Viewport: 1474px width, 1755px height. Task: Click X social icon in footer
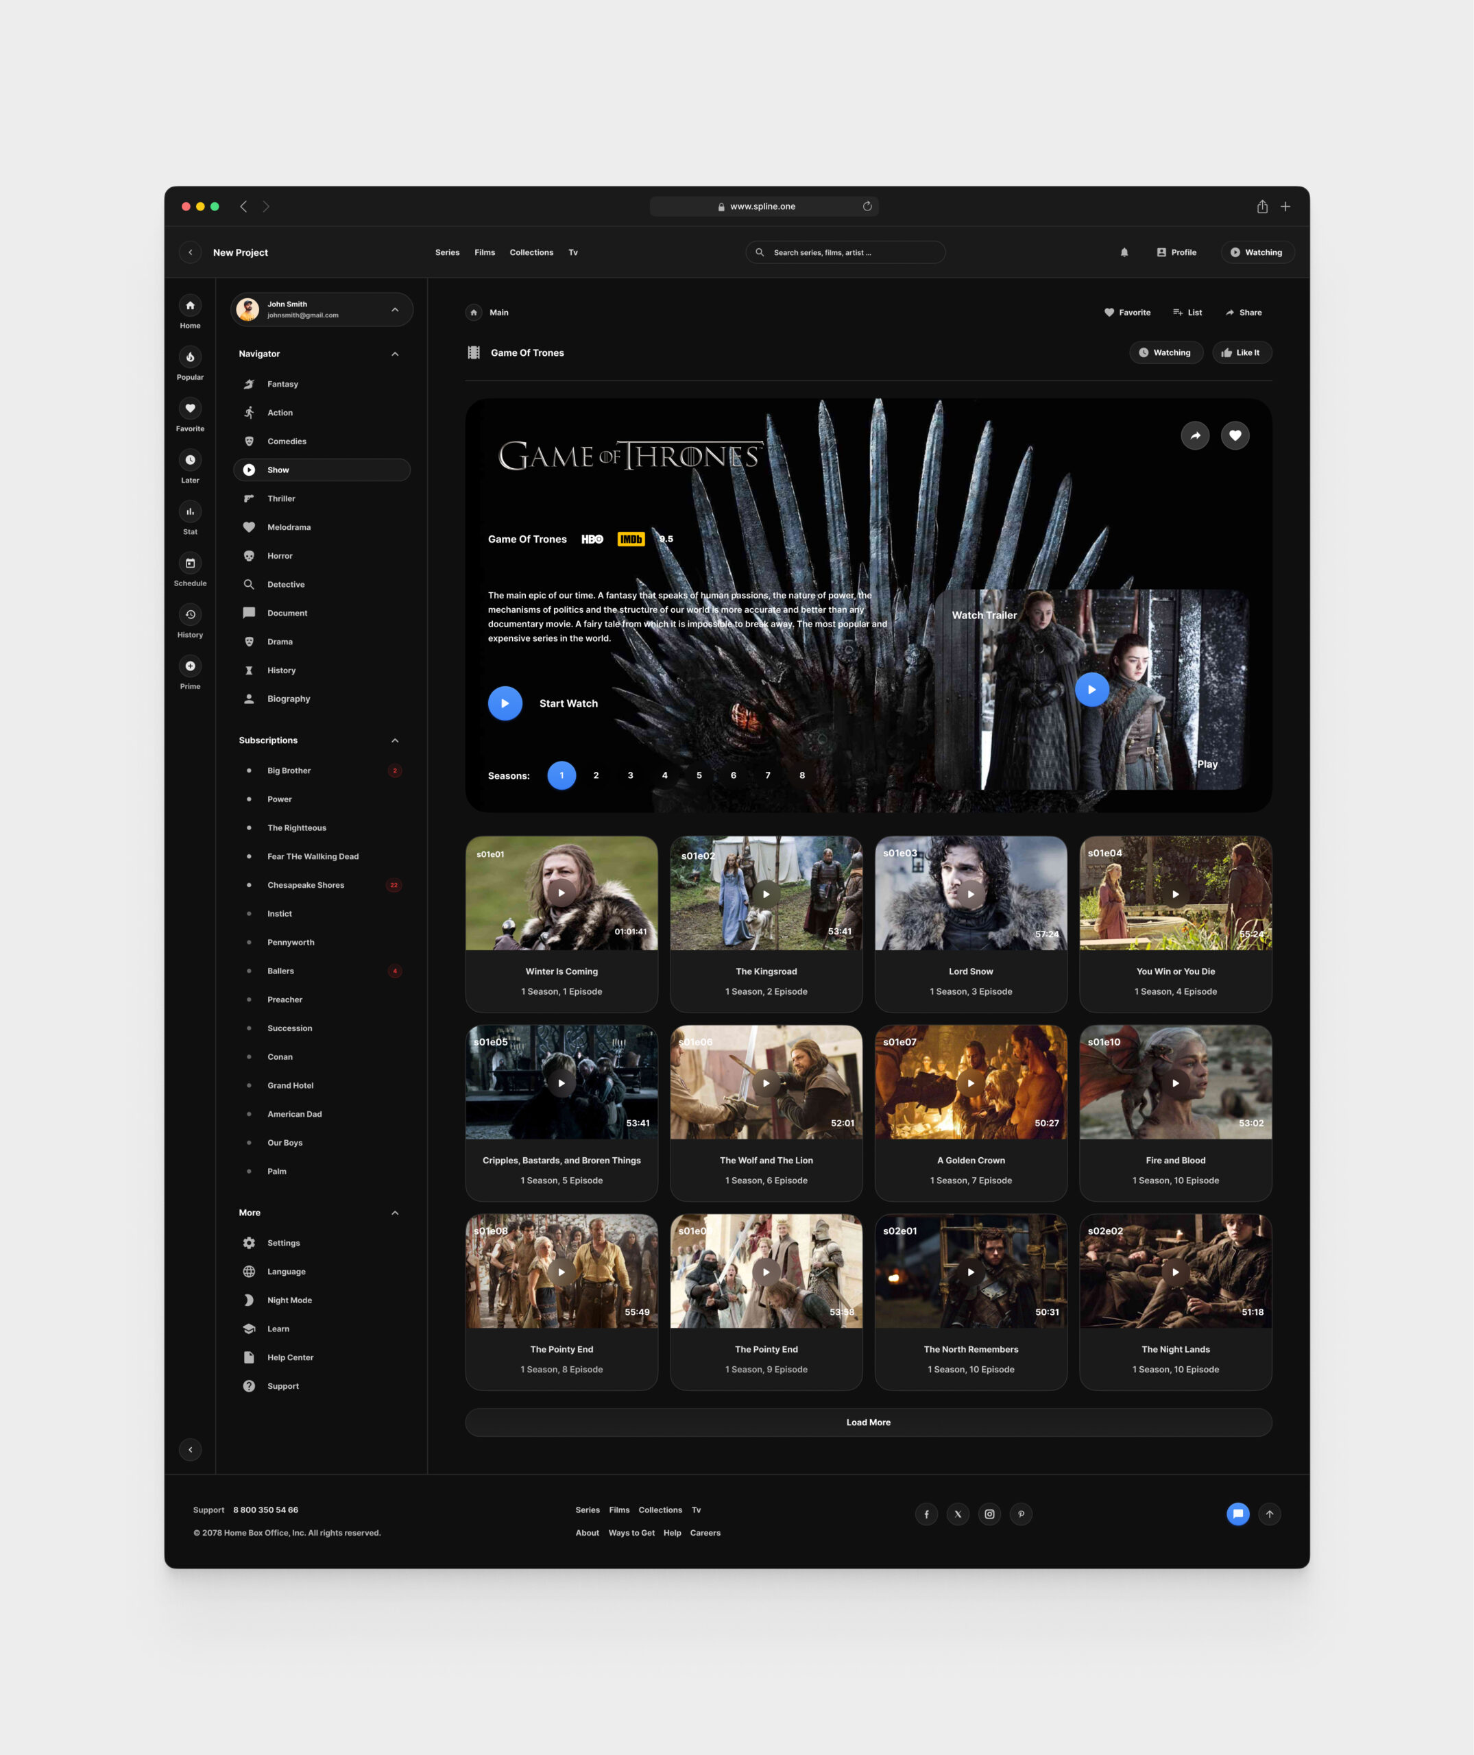coord(958,1514)
